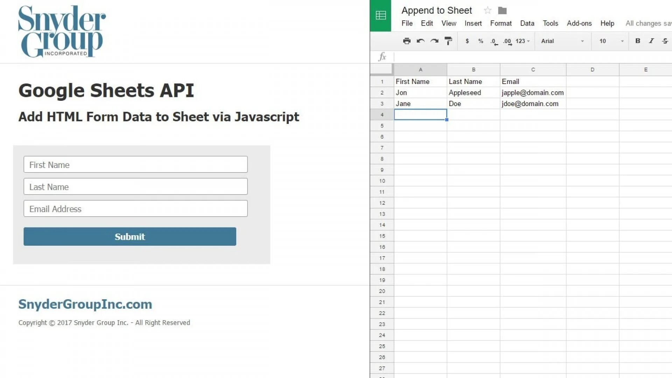Redo the last action
This screenshot has height=378, width=672.
click(434, 41)
